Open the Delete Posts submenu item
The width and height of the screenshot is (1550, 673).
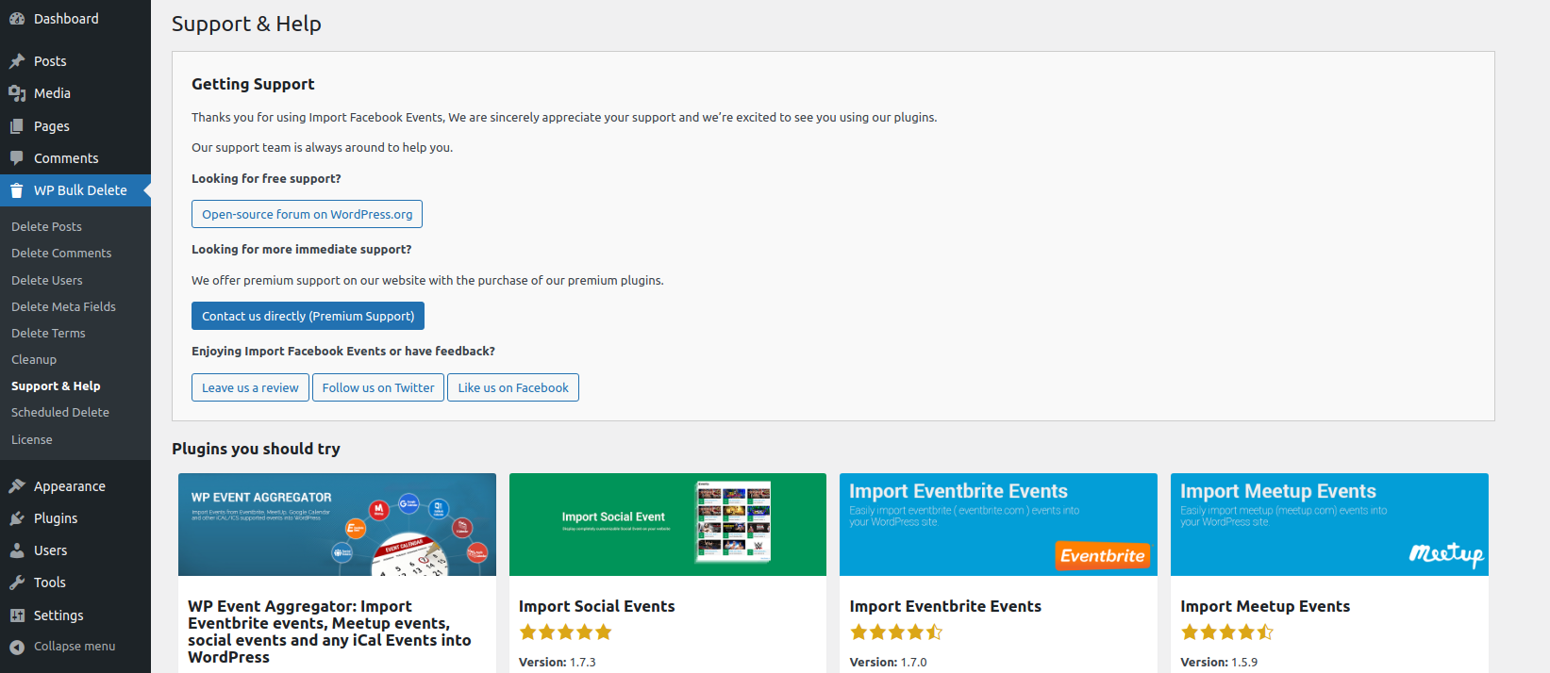pos(46,227)
